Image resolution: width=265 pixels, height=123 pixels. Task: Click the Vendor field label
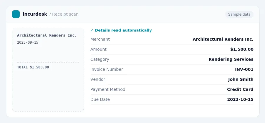coord(98,79)
